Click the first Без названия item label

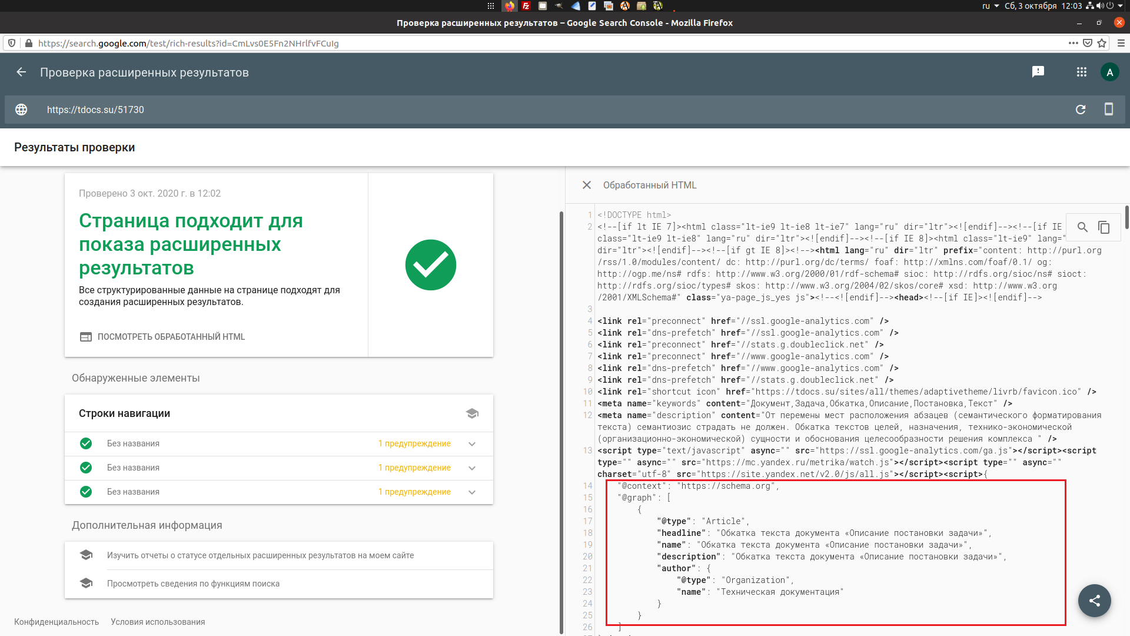[x=133, y=443]
